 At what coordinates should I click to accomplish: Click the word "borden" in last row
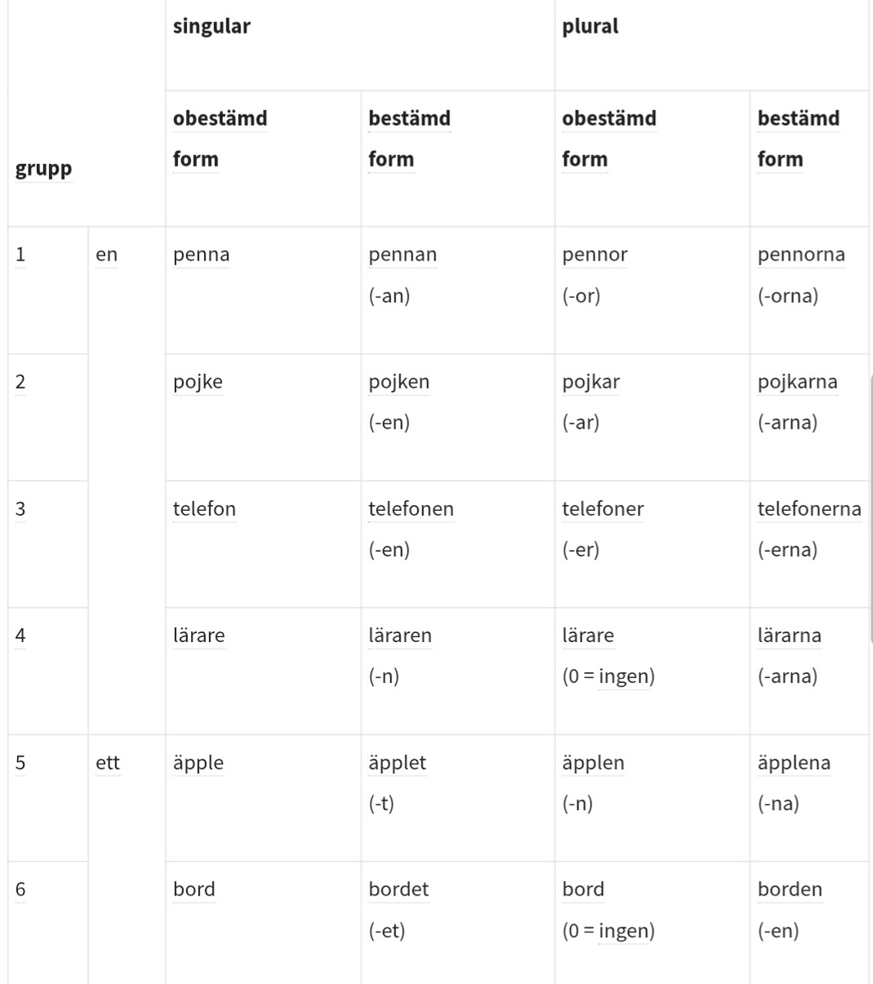789,890
